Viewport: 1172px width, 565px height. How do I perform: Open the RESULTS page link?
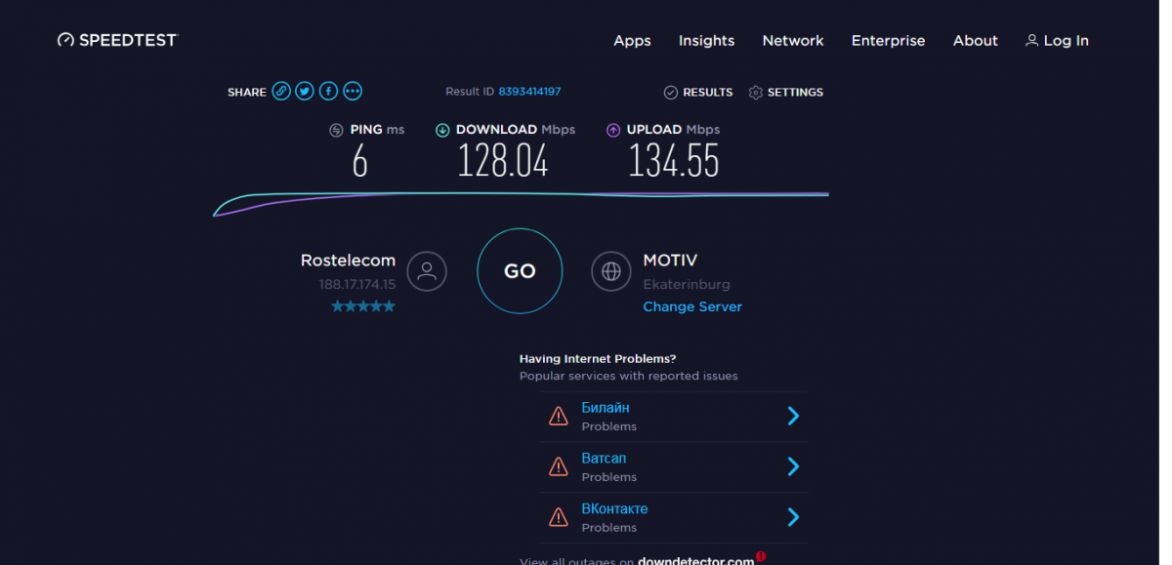708,93
